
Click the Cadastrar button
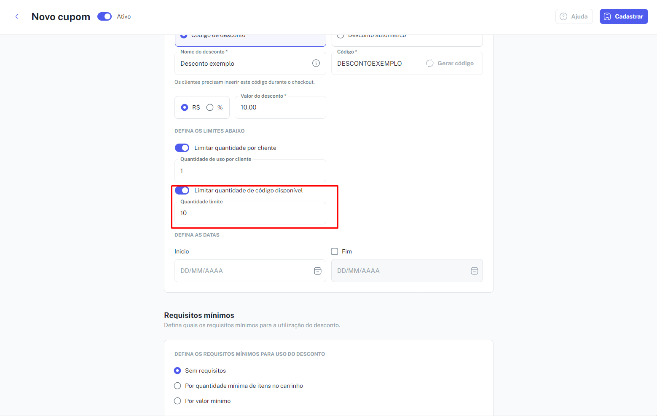pyautogui.click(x=624, y=16)
